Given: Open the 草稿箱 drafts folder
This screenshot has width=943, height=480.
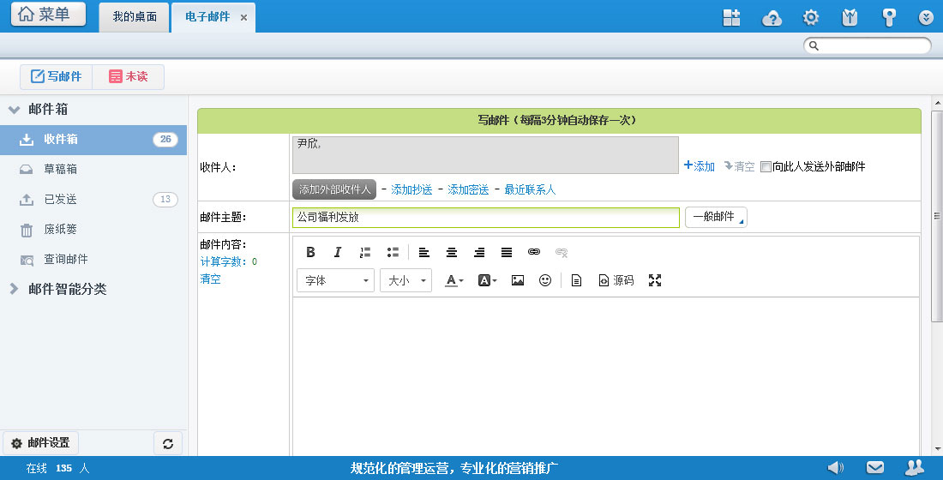Looking at the screenshot, I should tap(61, 169).
